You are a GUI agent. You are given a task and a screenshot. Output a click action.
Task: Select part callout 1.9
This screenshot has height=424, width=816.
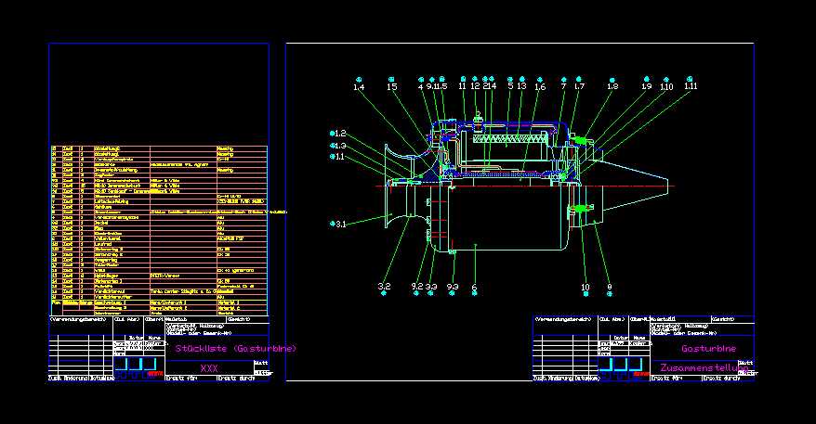pyautogui.click(x=646, y=86)
